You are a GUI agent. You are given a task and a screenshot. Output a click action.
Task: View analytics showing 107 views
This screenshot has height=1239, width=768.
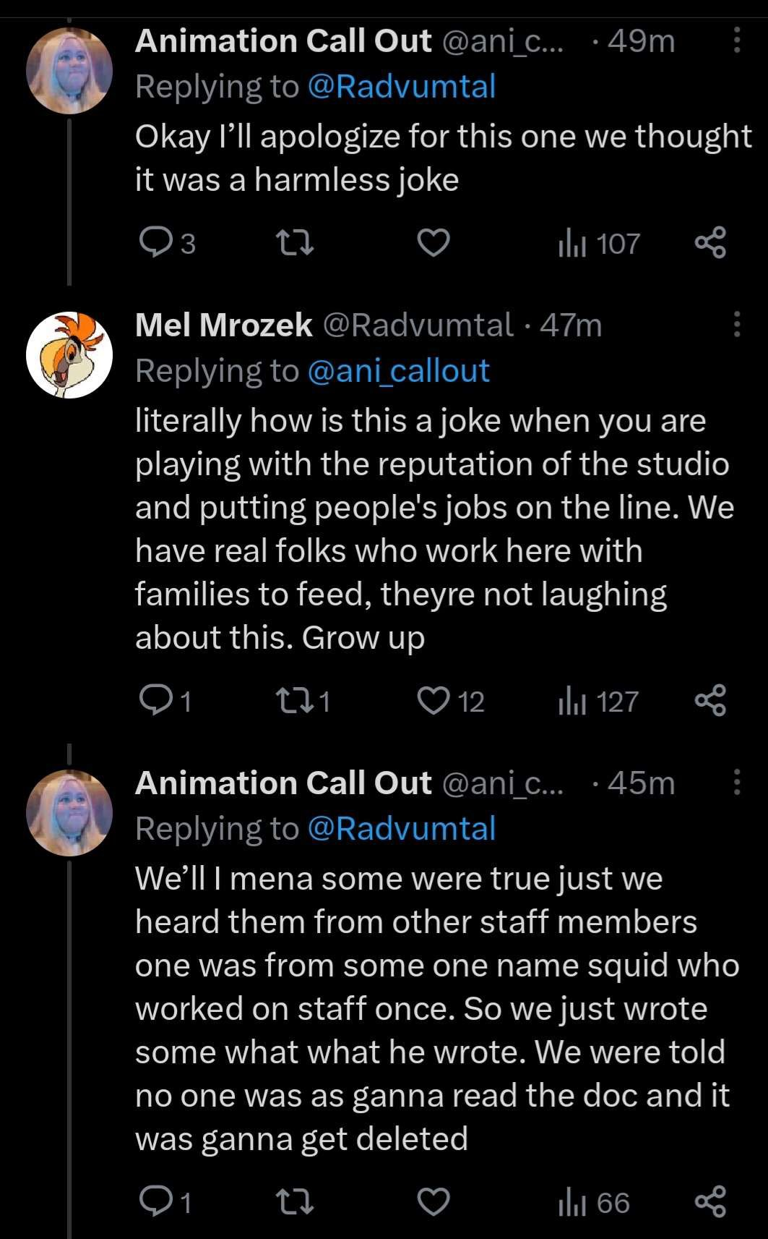pos(599,244)
